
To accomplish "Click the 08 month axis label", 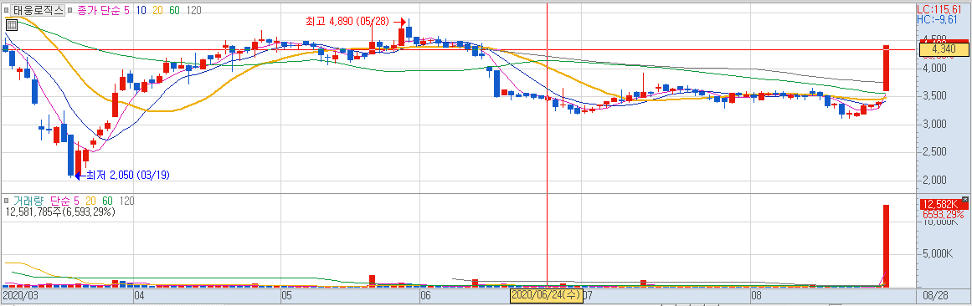I will [x=755, y=295].
